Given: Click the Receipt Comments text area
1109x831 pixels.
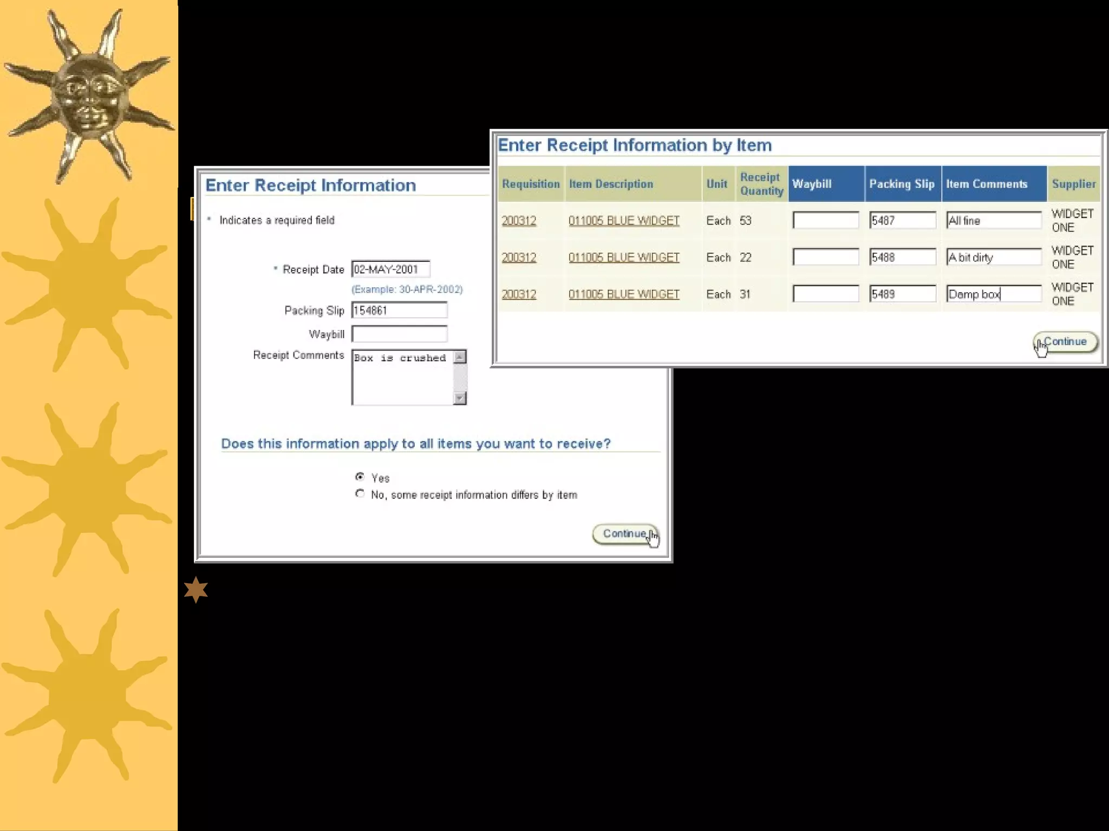Looking at the screenshot, I should coord(402,378).
